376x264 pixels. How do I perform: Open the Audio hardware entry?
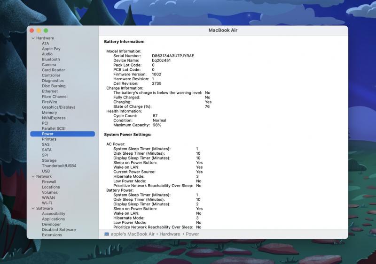tap(47, 54)
